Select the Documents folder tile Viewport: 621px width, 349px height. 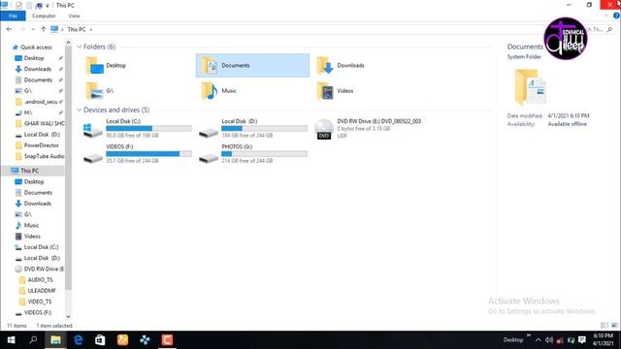(x=252, y=65)
